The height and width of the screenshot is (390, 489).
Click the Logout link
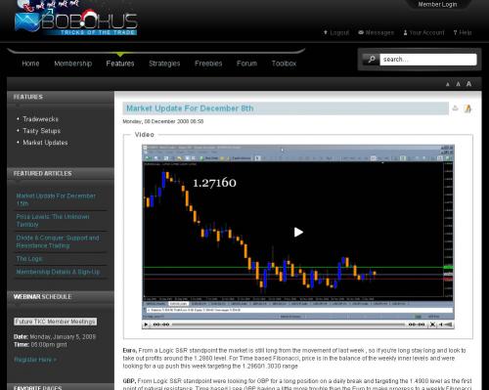coord(336,32)
